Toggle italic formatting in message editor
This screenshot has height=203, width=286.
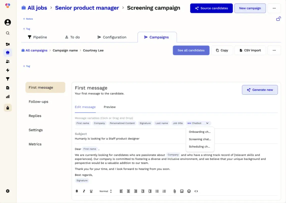click(84, 191)
